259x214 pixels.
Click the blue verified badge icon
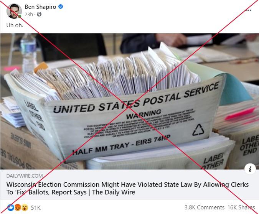pos(61,7)
